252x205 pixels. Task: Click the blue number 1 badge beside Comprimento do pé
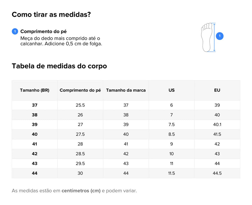coord(15,31)
